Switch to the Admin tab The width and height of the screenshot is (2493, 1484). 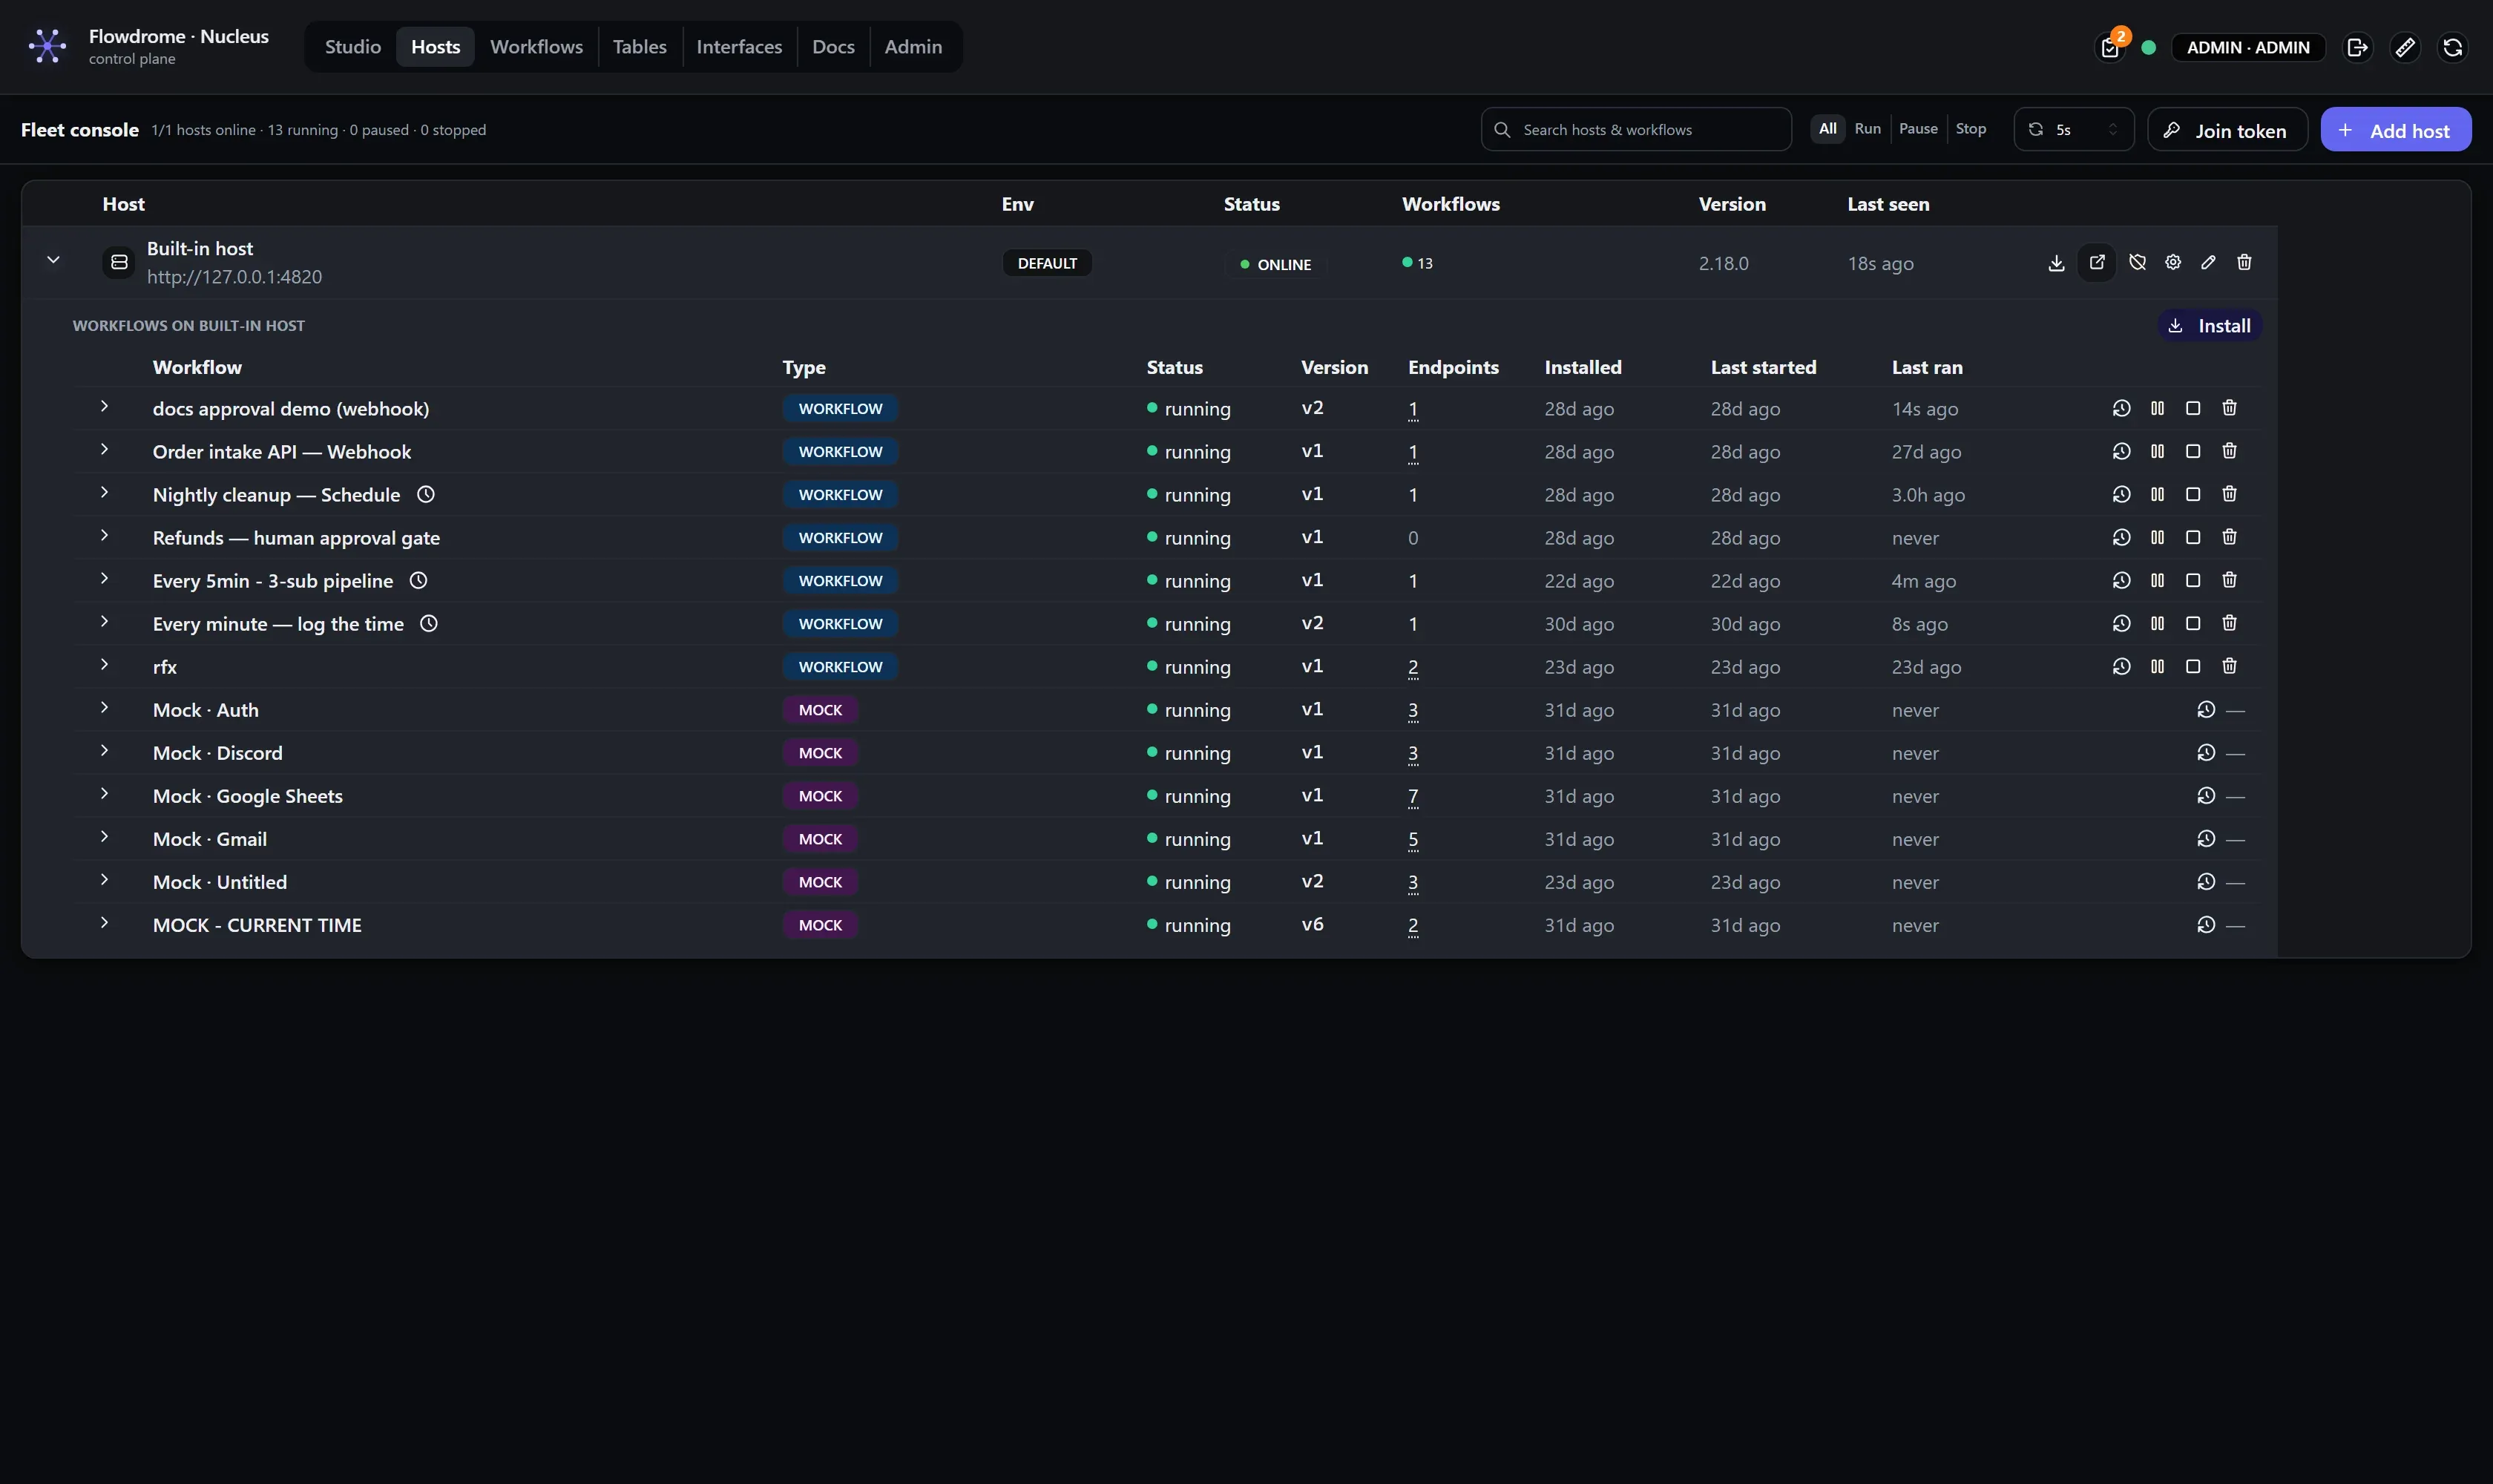point(913,47)
